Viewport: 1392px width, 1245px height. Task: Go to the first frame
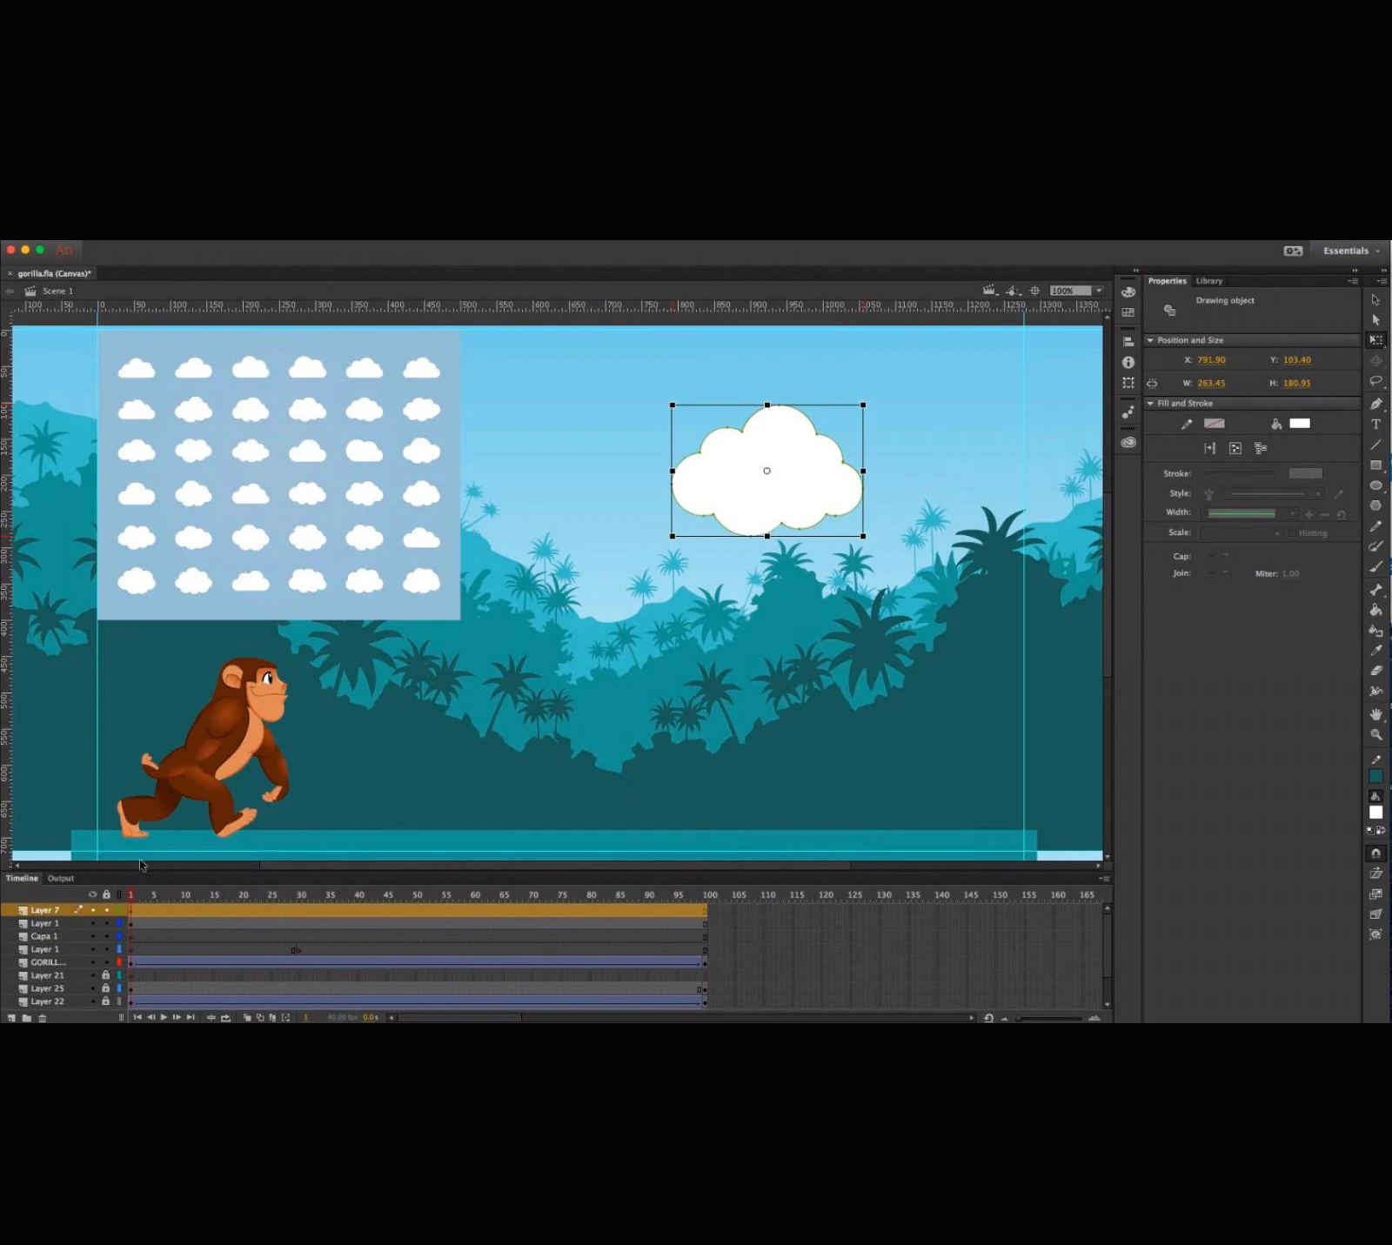(x=137, y=1018)
